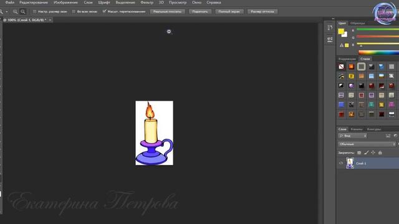Click the yellow foreground color swatch

[341, 31]
